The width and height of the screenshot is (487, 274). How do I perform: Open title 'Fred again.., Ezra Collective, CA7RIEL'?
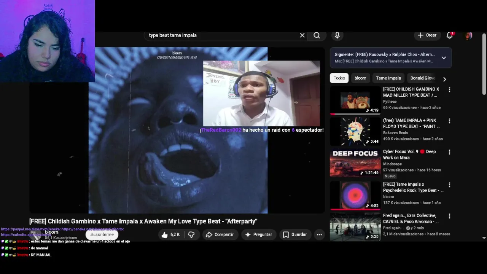[x=411, y=218]
